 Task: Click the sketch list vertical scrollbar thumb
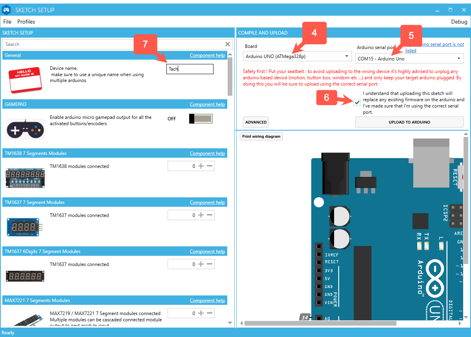[230, 77]
